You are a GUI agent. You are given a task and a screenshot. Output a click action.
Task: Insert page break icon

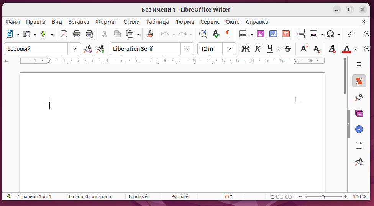[x=301, y=34]
